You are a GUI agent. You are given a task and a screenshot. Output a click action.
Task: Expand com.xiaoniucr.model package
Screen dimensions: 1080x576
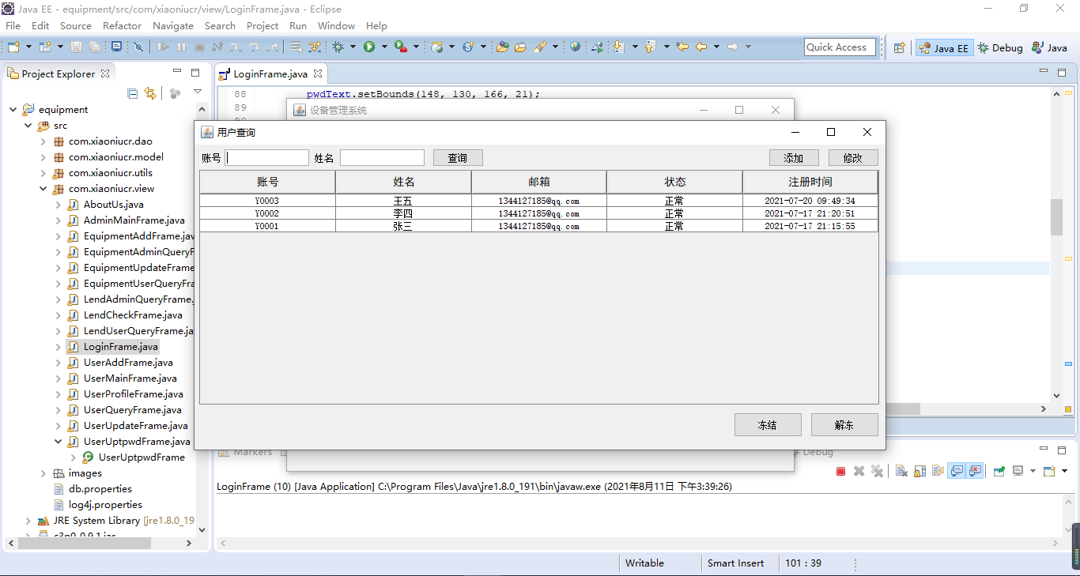43,157
